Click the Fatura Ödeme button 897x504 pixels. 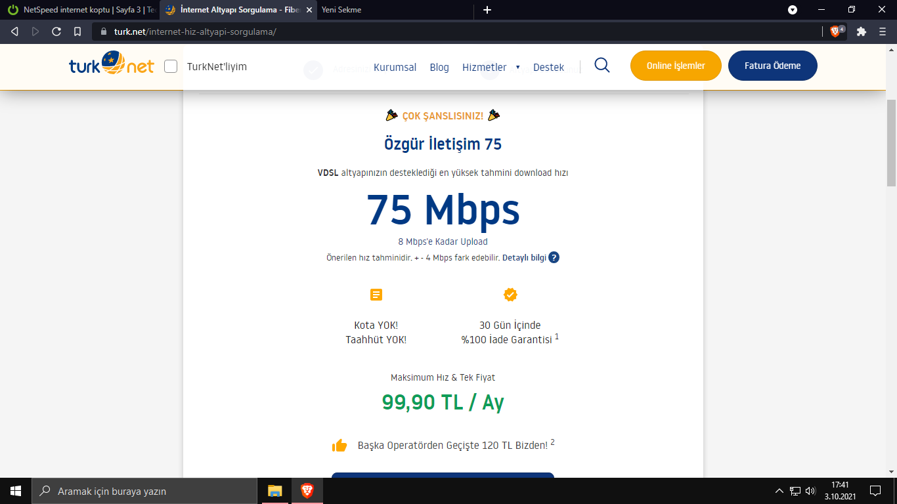pyautogui.click(x=773, y=66)
